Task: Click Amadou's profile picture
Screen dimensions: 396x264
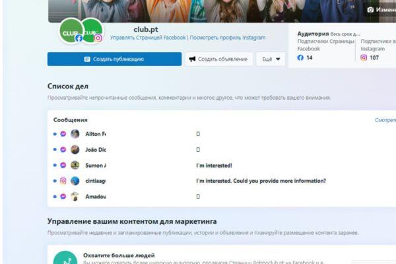Action: click(x=75, y=197)
